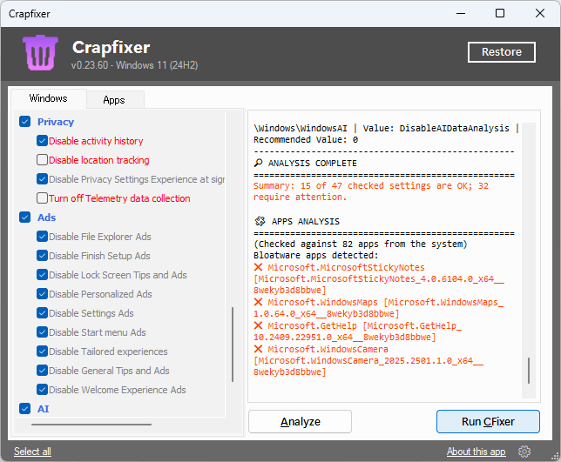Screen dimensions: 561x462
Task: Check Disable location tracking
Action: coord(42,160)
